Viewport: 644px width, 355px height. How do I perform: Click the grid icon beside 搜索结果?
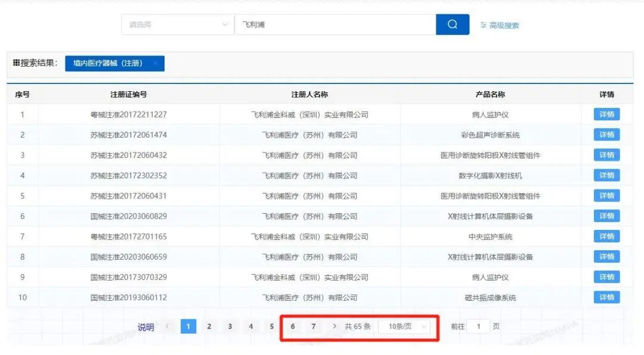point(16,63)
